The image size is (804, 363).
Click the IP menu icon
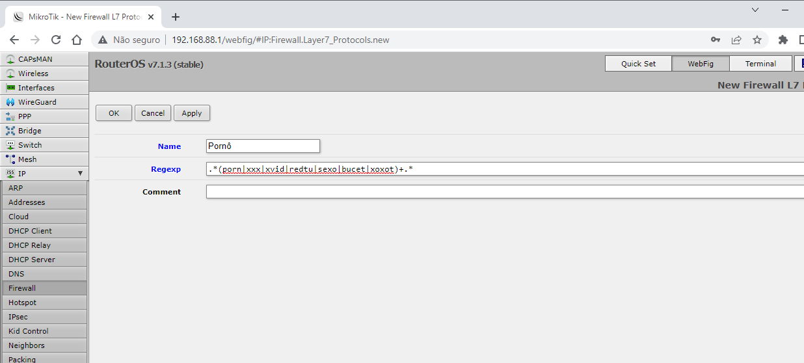(x=10, y=174)
